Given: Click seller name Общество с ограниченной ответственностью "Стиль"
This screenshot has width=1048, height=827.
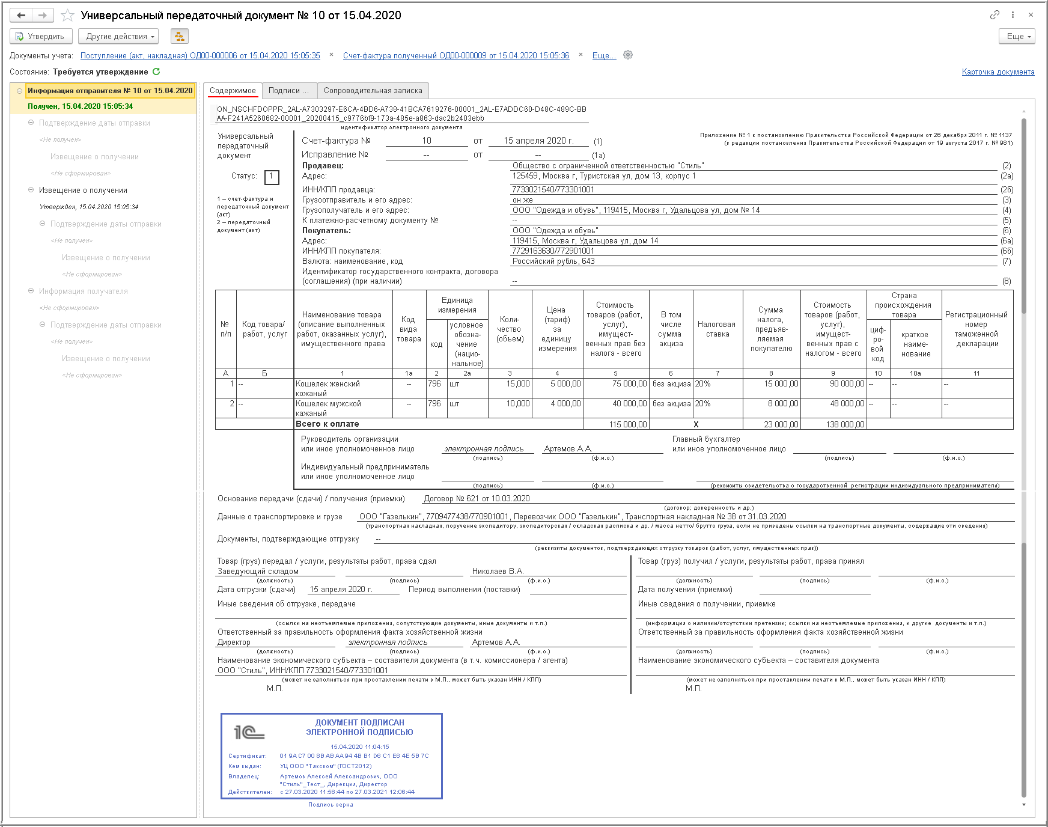Looking at the screenshot, I should tap(608, 166).
